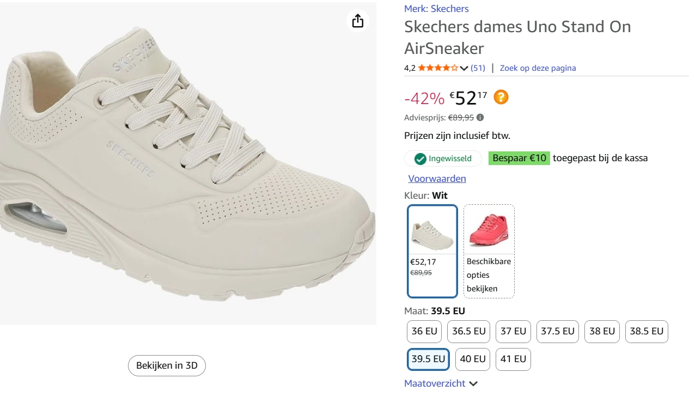Click the info icon beside Adviesprijs
The image size is (689, 397).
coord(480,117)
